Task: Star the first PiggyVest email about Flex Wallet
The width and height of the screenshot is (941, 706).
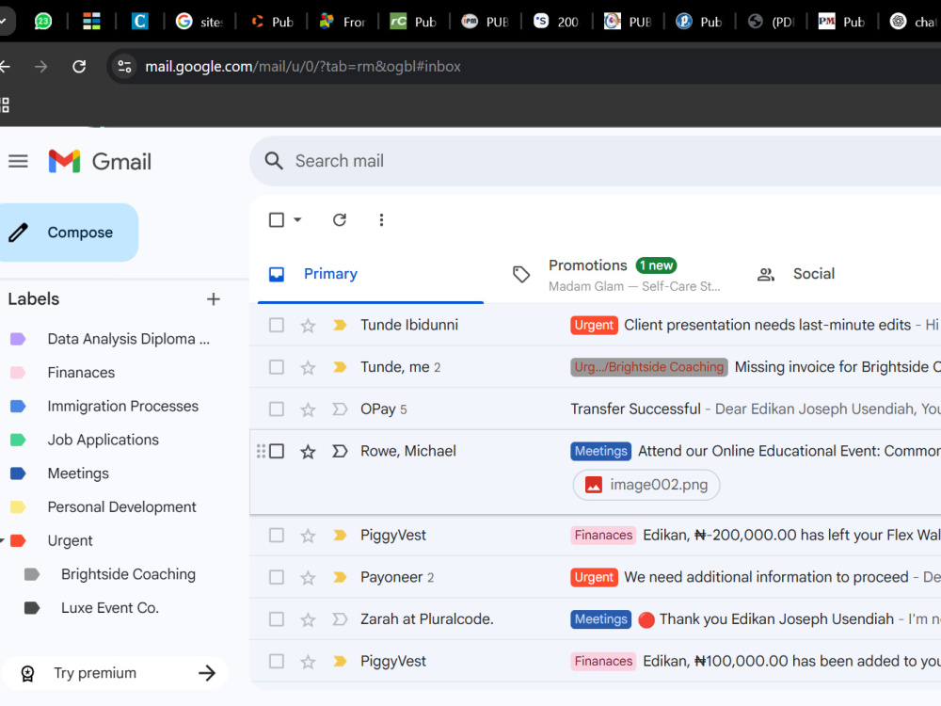Action: pyautogui.click(x=308, y=536)
